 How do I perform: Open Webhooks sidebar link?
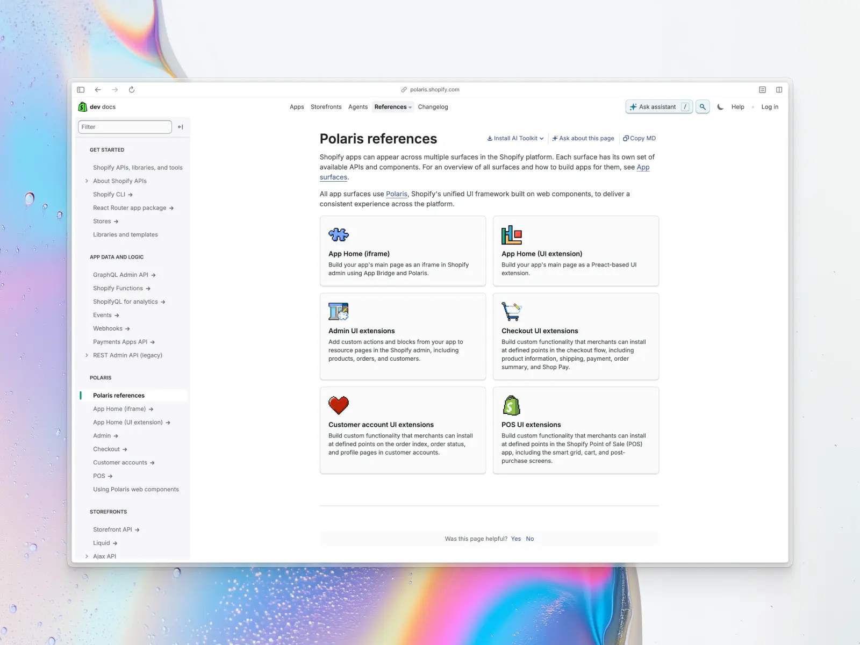(111, 329)
